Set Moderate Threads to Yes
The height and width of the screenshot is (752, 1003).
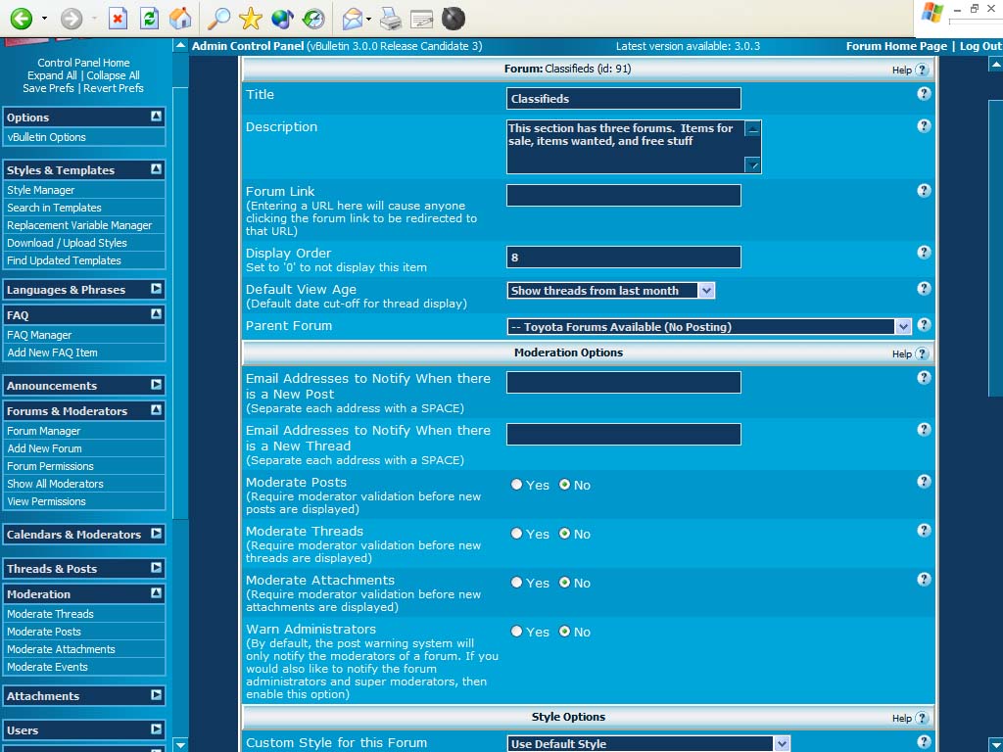pos(517,534)
